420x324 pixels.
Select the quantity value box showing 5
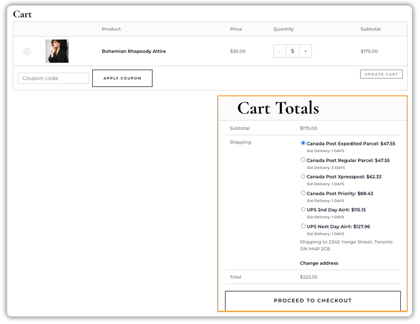292,51
